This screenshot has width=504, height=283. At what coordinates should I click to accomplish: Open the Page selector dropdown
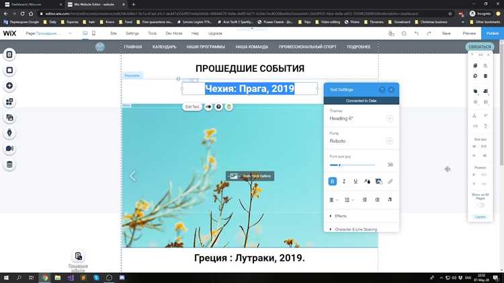pos(49,34)
